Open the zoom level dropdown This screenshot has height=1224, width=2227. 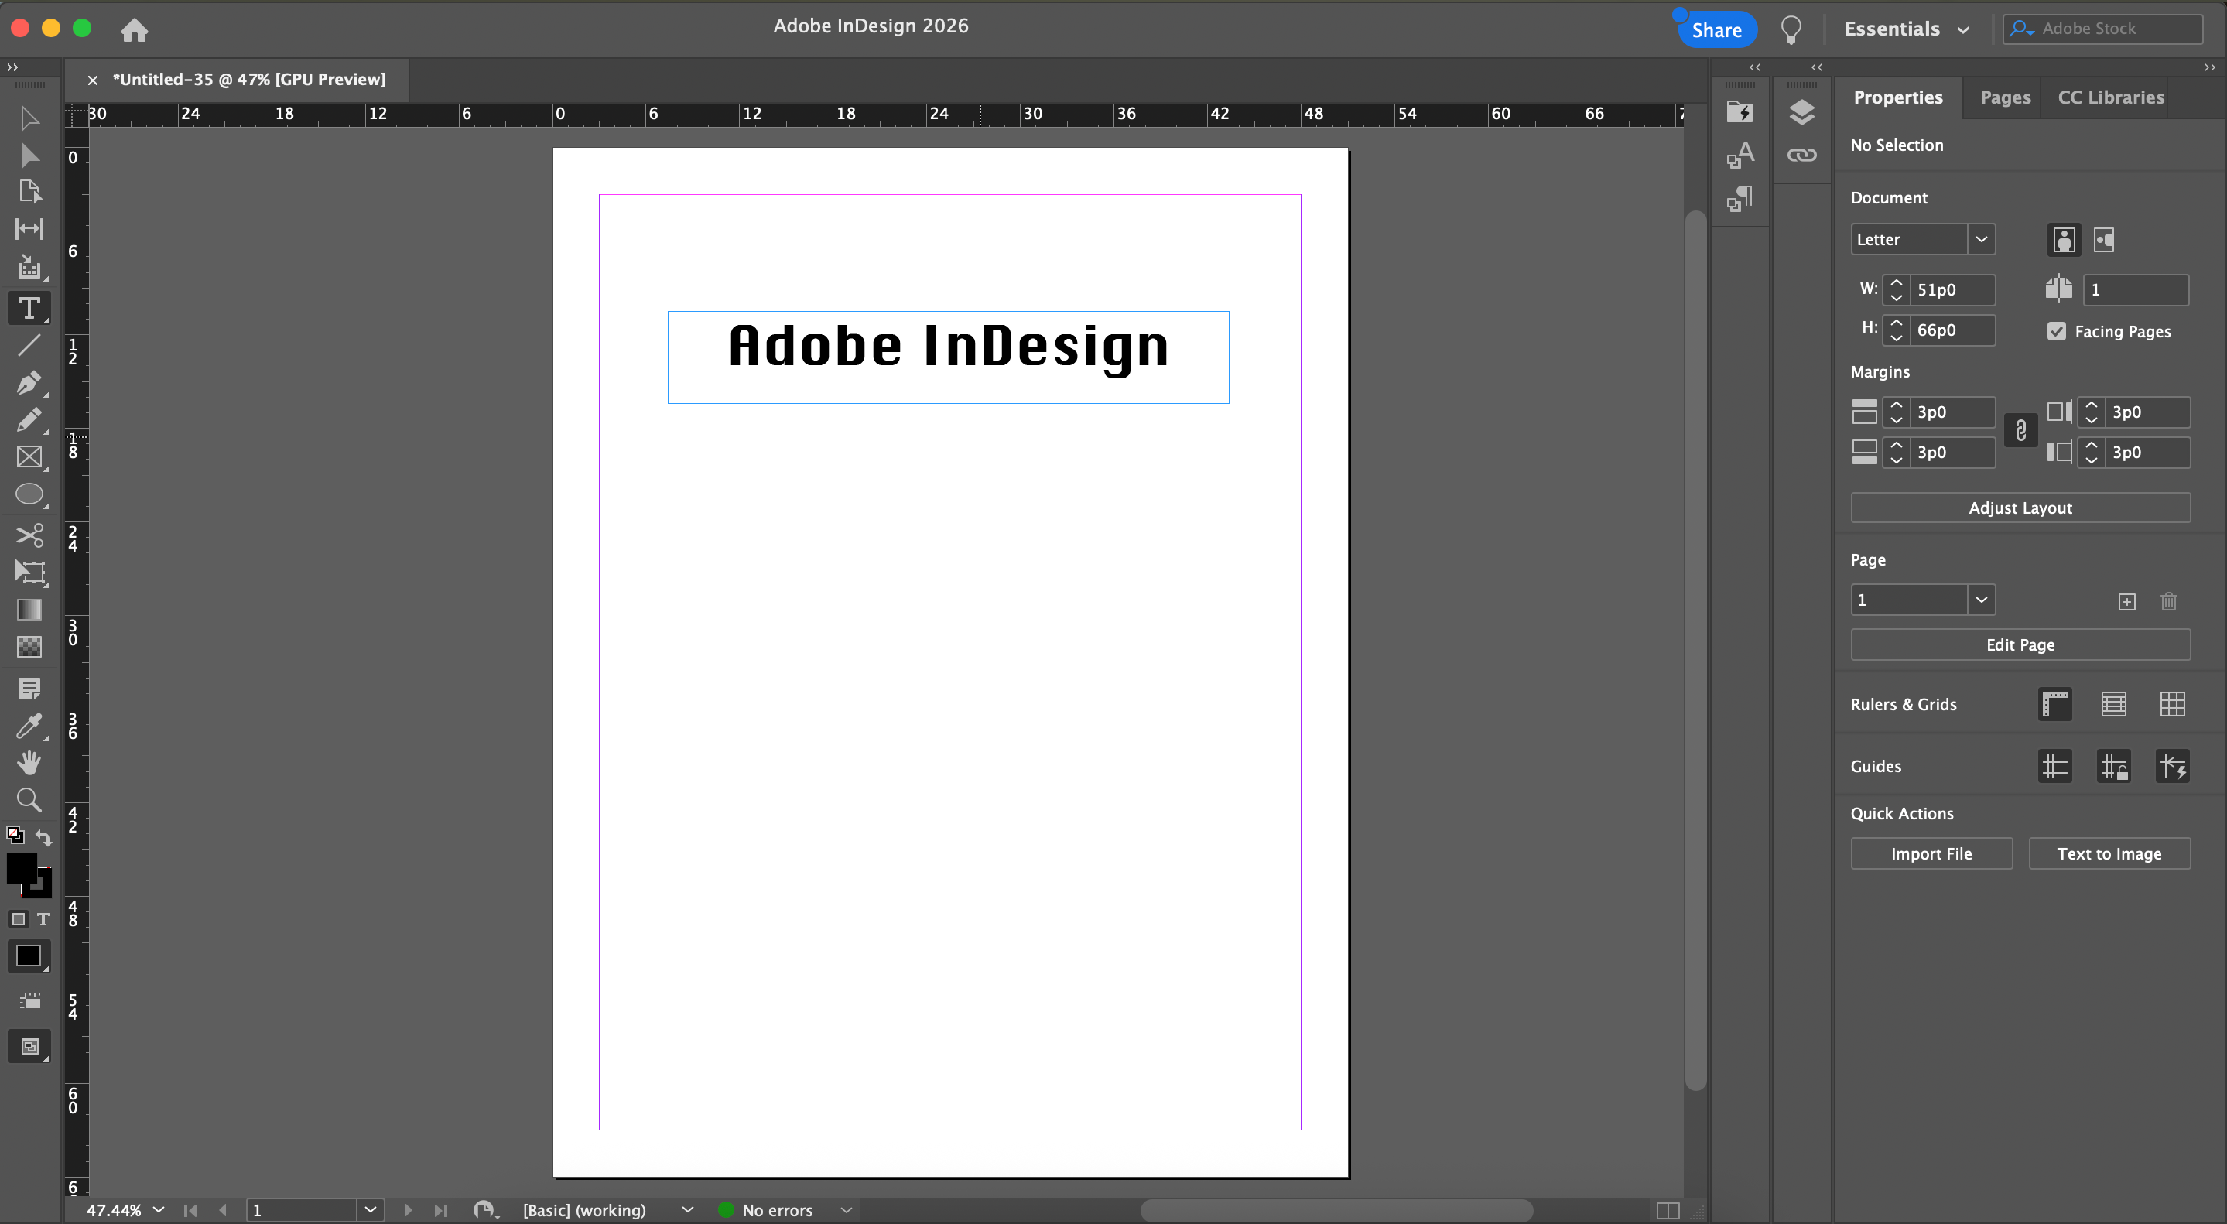coord(158,1209)
